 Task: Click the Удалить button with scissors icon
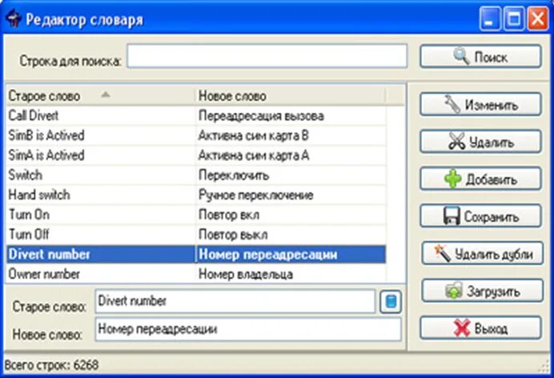pyautogui.click(x=480, y=141)
